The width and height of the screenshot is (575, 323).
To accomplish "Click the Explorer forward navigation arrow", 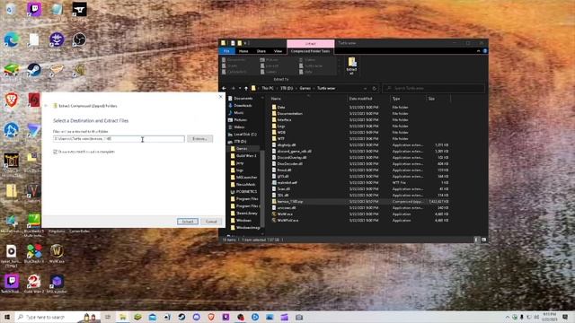I will click(233, 88).
